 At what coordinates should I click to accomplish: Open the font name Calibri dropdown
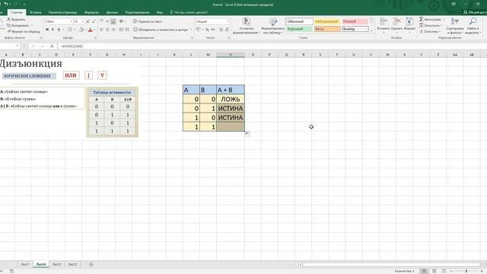point(71,21)
